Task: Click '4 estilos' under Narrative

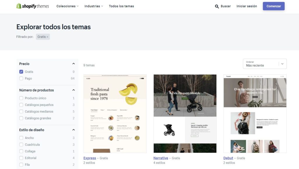Action: tap(159, 163)
